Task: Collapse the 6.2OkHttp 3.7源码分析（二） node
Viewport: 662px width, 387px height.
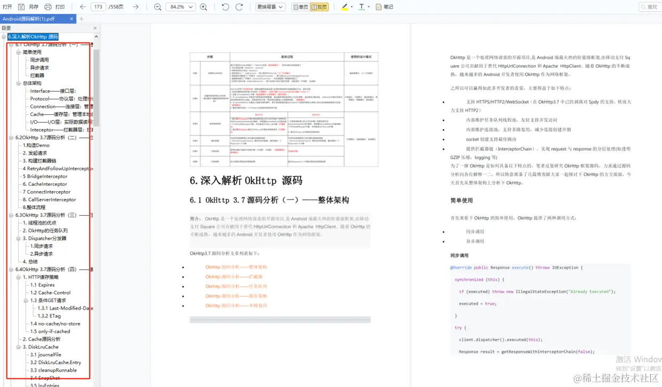Action: pyautogui.click(x=11, y=138)
